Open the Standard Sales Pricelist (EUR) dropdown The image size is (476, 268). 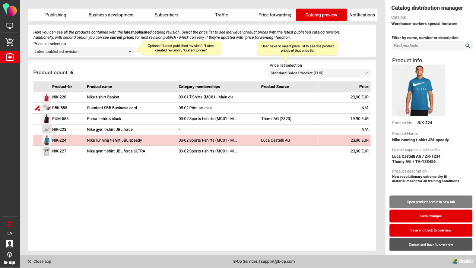pos(319,73)
